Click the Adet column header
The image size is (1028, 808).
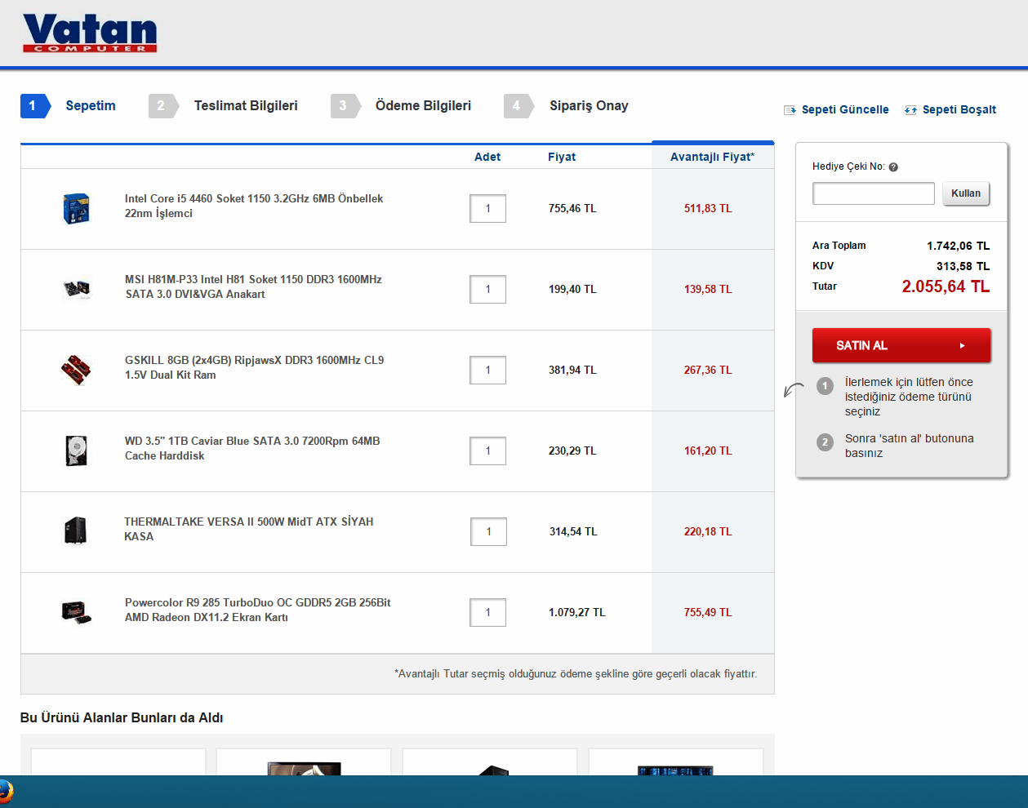487,157
